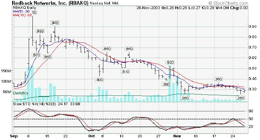This screenshot has width=260, height=140.
Task: Select the MA(5) .30 legend entry
Action: [21, 11]
